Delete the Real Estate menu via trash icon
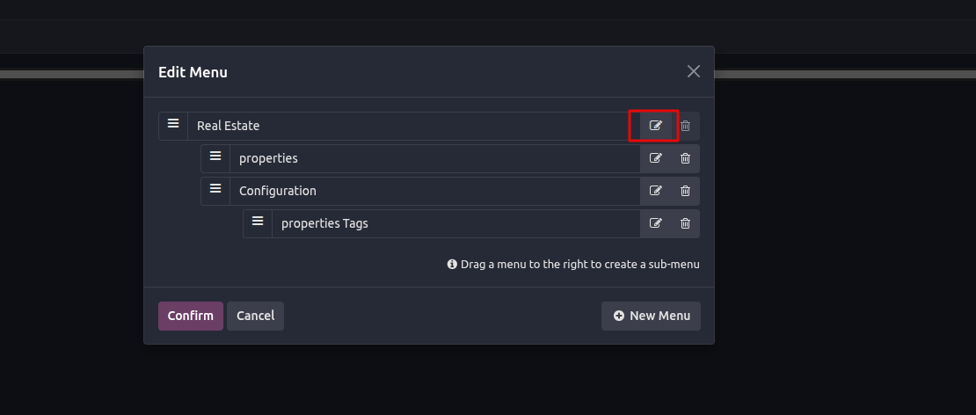Viewport: 976px width, 415px height. click(x=685, y=126)
